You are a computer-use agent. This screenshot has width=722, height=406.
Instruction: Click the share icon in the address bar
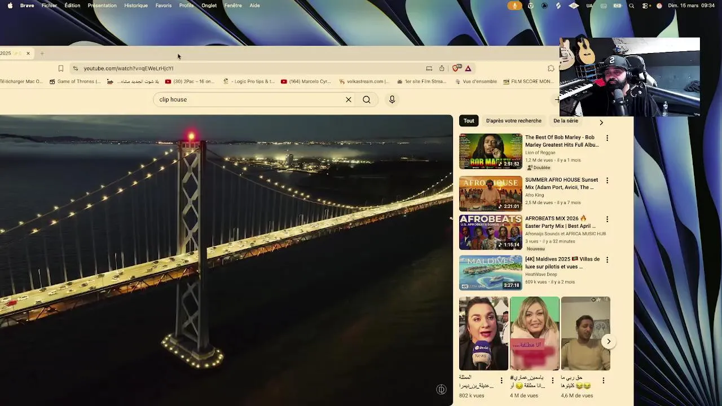pos(442,68)
